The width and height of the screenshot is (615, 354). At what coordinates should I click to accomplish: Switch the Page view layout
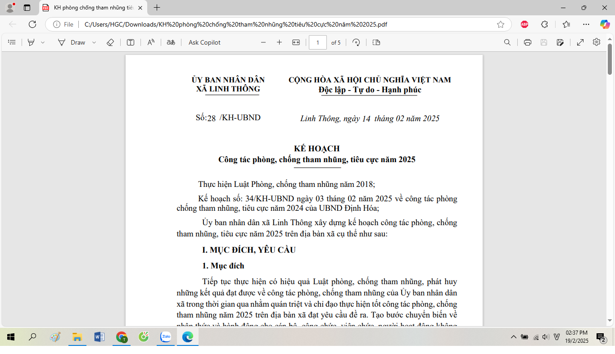coord(376,42)
